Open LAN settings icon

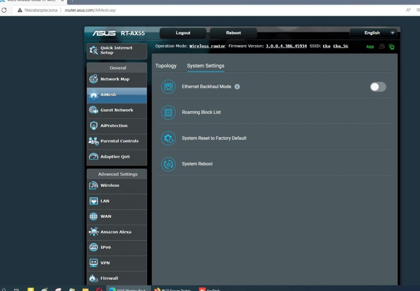coord(93,201)
